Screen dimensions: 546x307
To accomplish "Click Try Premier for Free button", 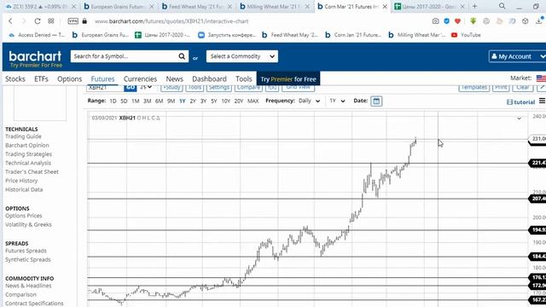I will 288,79.
